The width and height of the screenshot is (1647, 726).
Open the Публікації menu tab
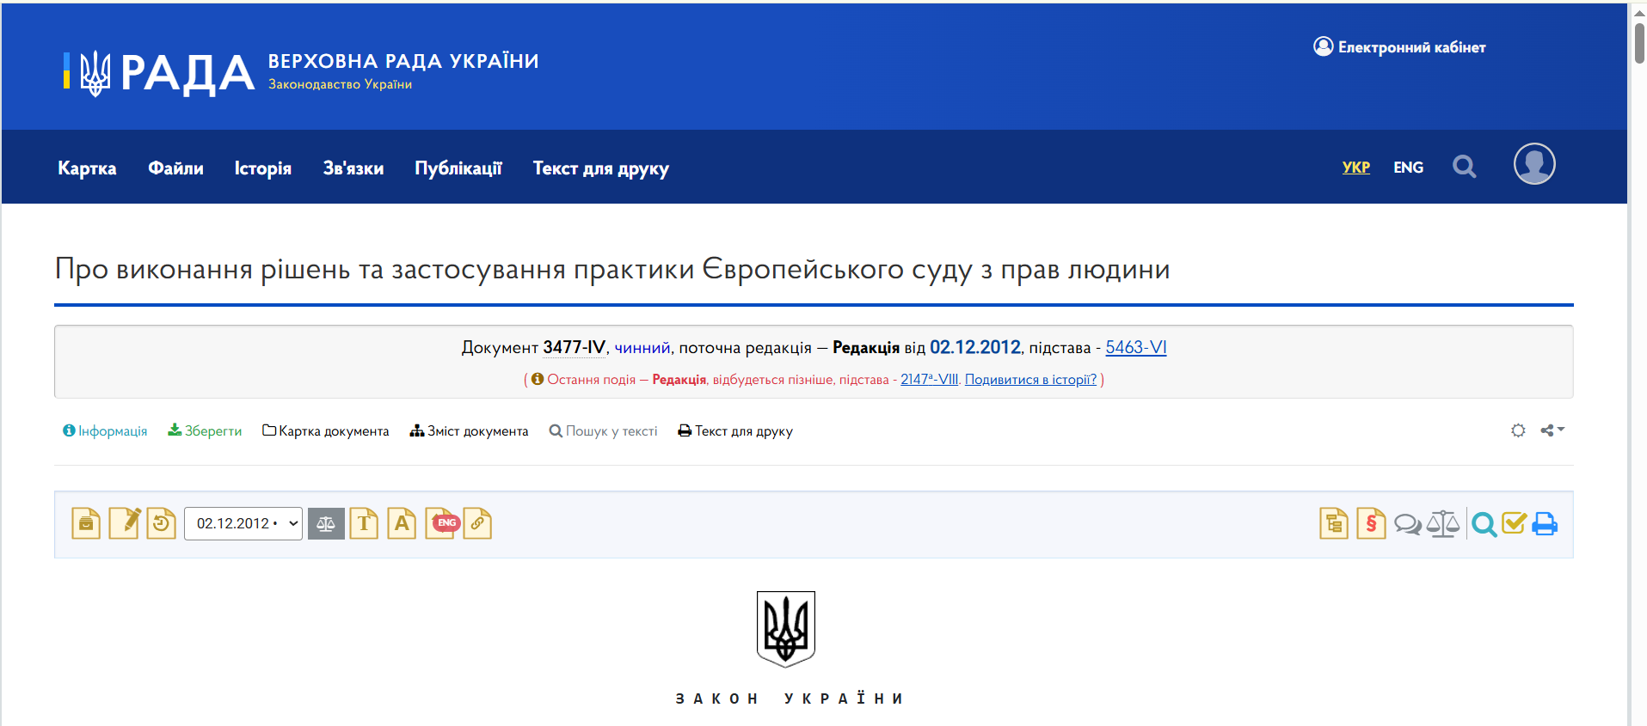point(458,168)
